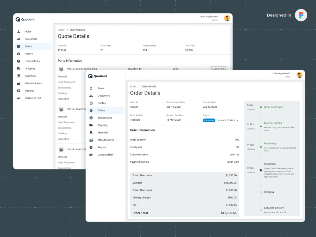Click first part thumbnail mrs_5t_snatch_ferrule.step
The width and height of the screenshot is (316, 237).
point(61,69)
